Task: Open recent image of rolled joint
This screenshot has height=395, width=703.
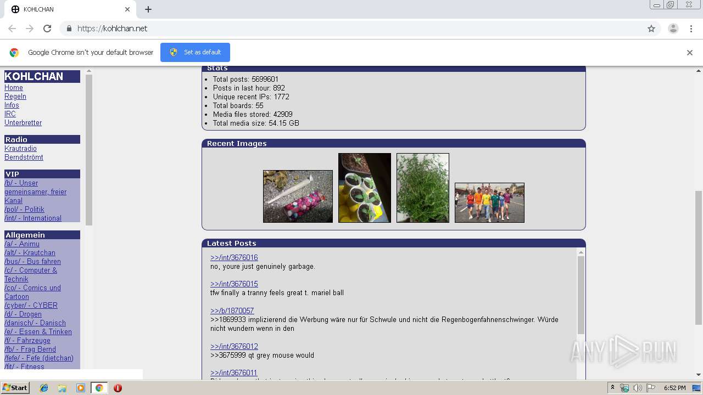Action: point(298,196)
